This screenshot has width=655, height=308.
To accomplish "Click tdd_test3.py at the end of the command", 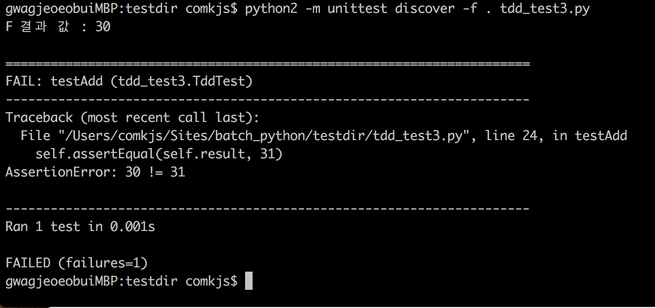I will tap(544, 9).
